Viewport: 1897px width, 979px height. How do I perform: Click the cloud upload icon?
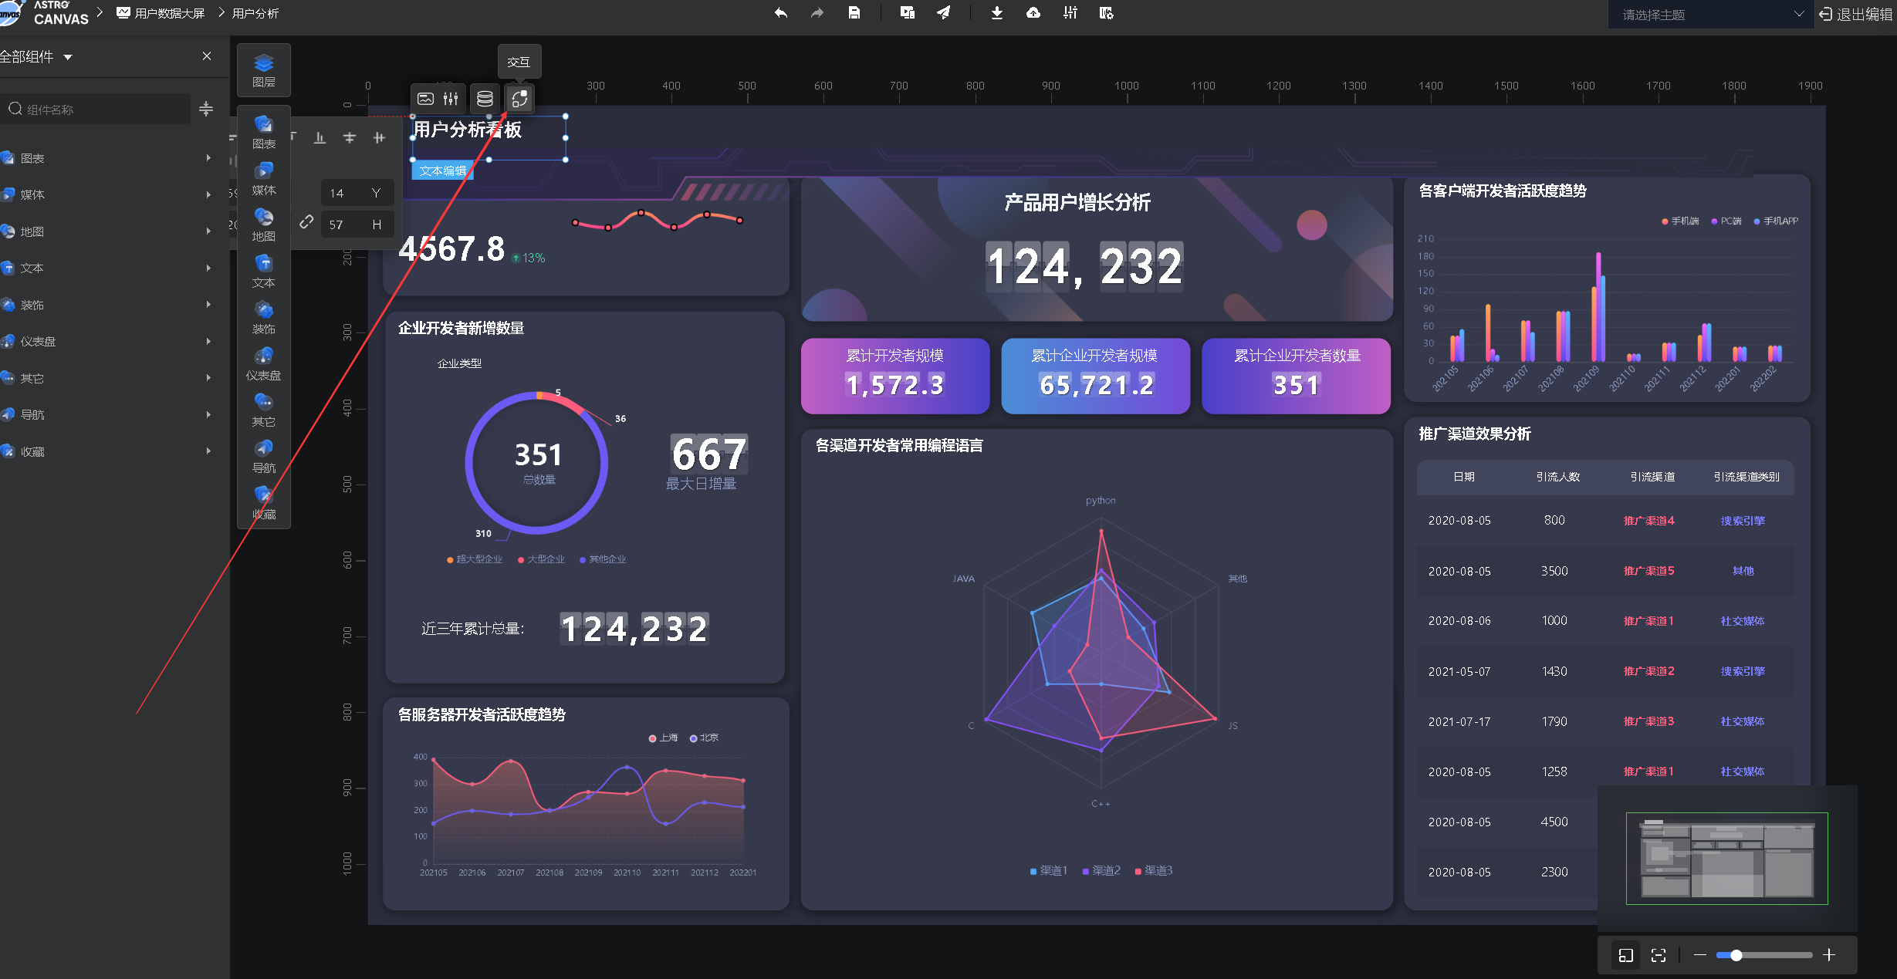[1033, 13]
